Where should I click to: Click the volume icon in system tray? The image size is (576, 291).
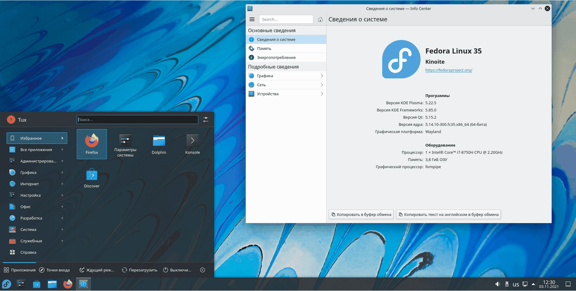pos(498,284)
